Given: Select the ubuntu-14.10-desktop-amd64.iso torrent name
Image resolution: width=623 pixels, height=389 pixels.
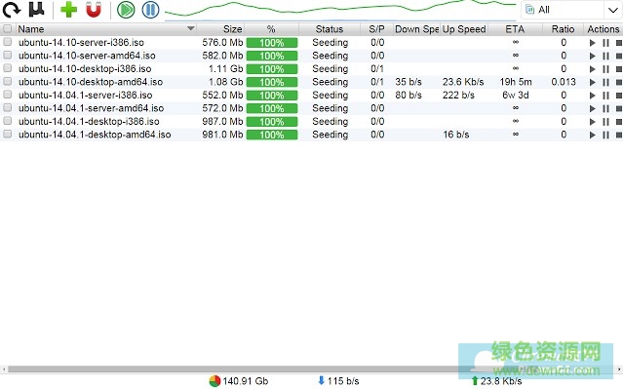Looking at the screenshot, I should tap(91, 82).
